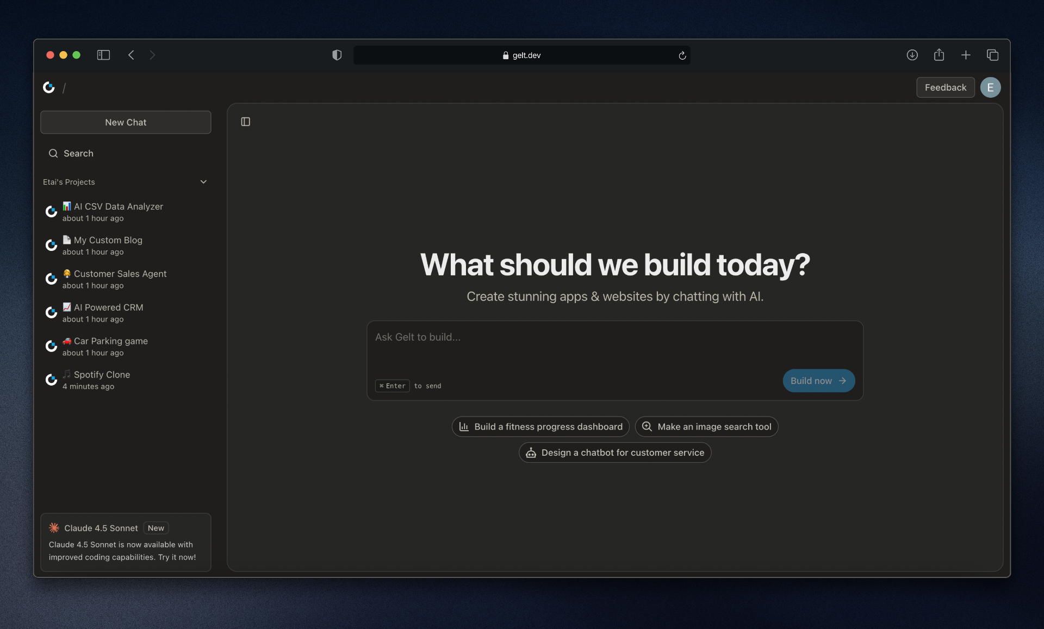Toggle the privacy shield icon

pyautogui.click(x=337, y=55)
